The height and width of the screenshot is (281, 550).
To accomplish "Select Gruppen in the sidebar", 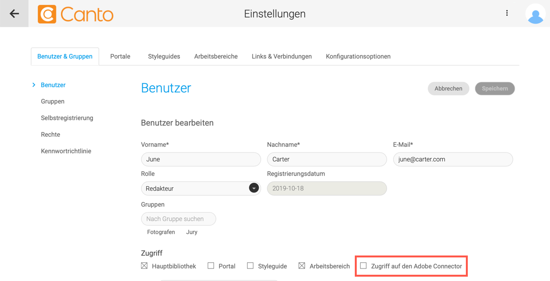I will (x=52, y=102).
